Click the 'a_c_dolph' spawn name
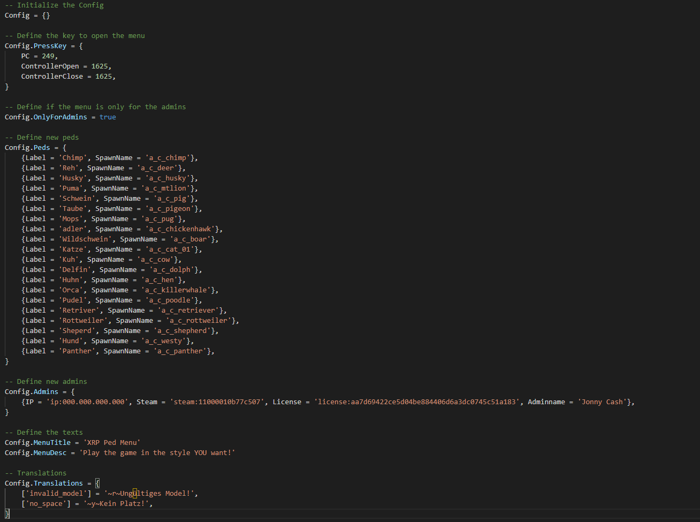This screenshot has width=700, height=522. click(172, 269)
